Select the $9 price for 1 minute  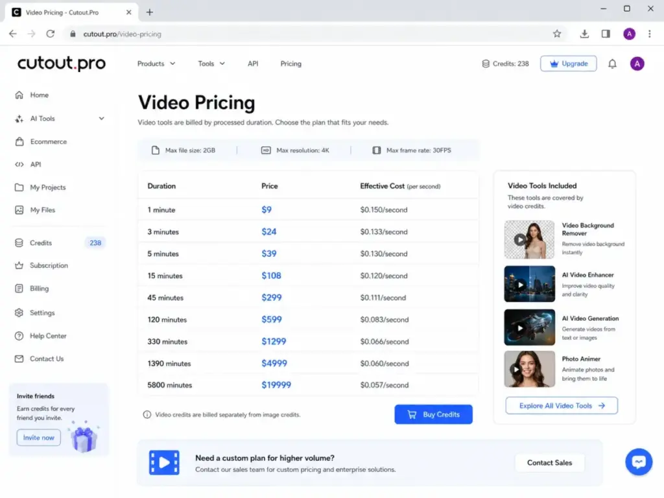[x=267, y=209]
